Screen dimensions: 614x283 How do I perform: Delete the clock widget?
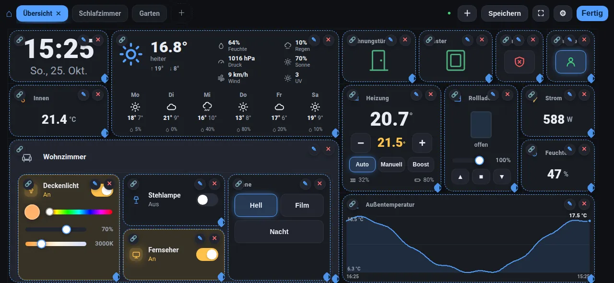click(x=98, y=39)
